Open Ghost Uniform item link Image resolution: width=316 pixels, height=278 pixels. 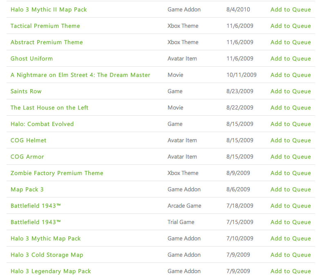(x=31, y=58)
